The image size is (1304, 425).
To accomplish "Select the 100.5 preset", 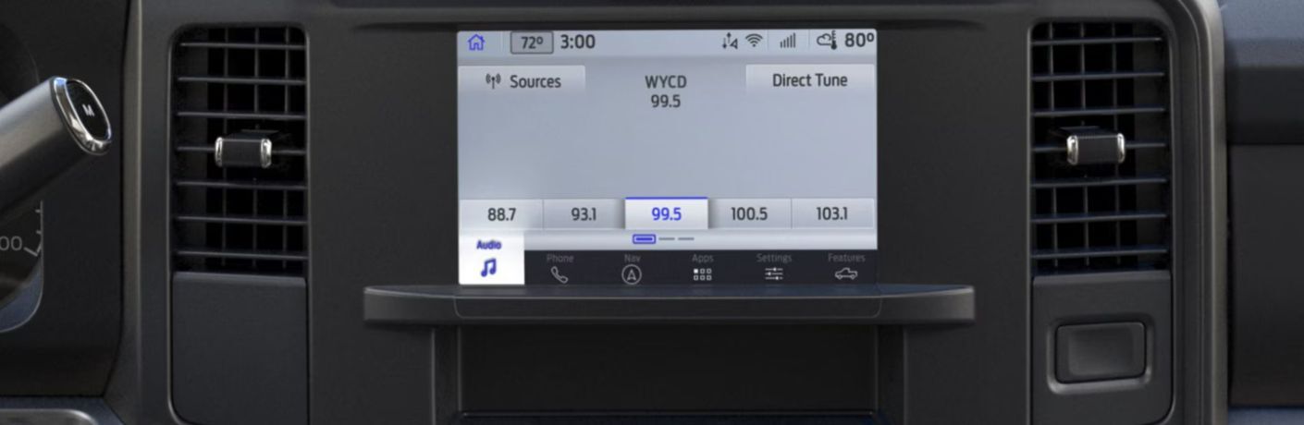I will coord(749,214).
